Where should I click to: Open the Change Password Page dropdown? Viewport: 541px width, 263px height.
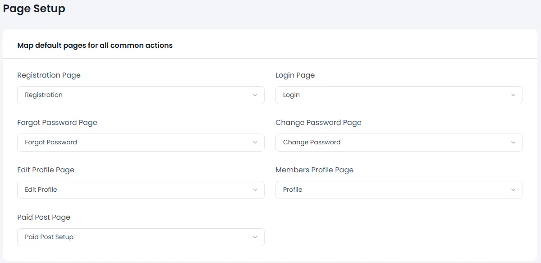(399, 142)
